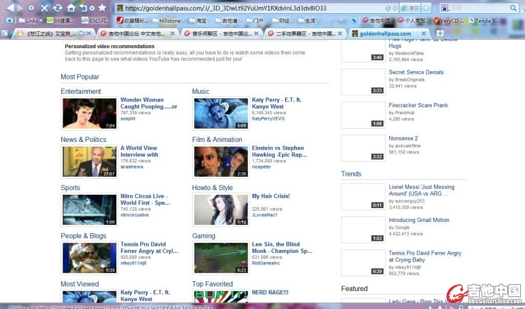Open the 收藏精彩 bookmark
The width and height of the screenshot is (525, 309).
[x=133, y=21]
